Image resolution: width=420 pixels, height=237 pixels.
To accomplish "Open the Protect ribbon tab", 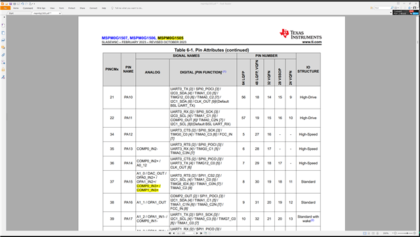I will click(x=72, y=8).
